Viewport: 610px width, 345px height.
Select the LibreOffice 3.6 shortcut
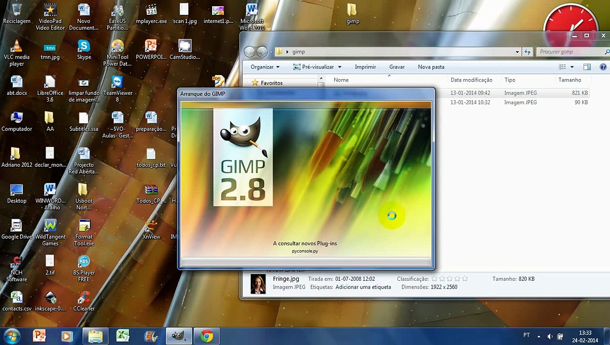point(50,89)
